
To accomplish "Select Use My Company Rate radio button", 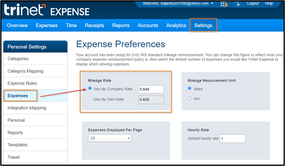I will [90, 88].
